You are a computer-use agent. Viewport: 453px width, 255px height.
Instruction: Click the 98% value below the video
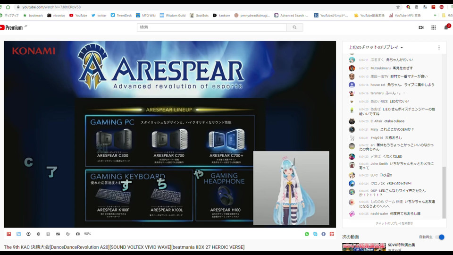(x=88, y=234)
